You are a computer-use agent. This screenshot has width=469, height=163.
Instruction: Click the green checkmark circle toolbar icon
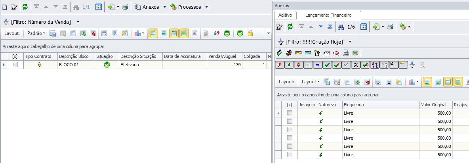240,34
